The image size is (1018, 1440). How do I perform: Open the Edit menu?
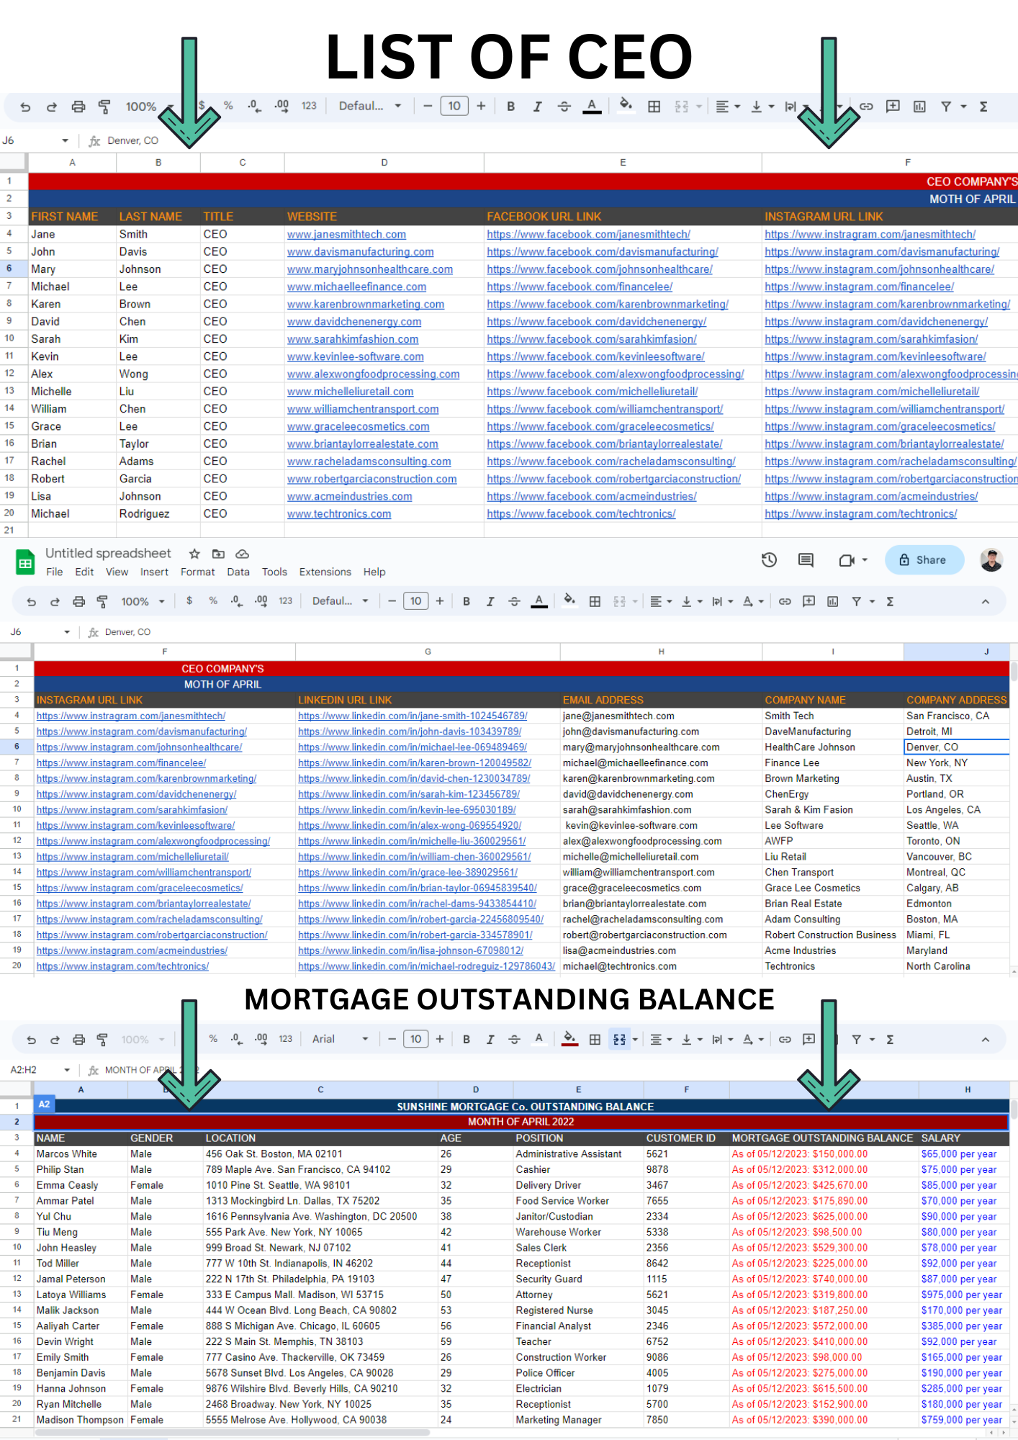coord(84,572)
